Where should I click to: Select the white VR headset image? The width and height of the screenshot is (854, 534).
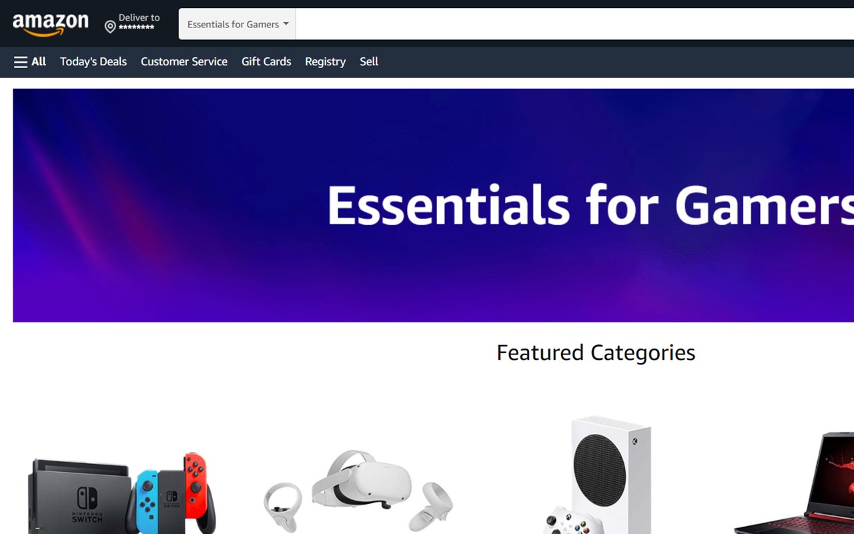[358, 491]
